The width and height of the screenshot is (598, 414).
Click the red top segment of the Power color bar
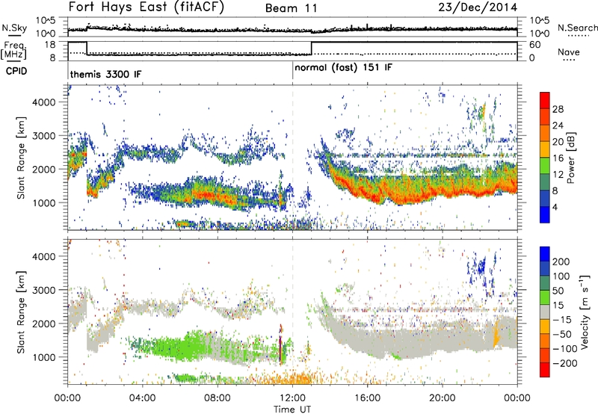(545, 100)
